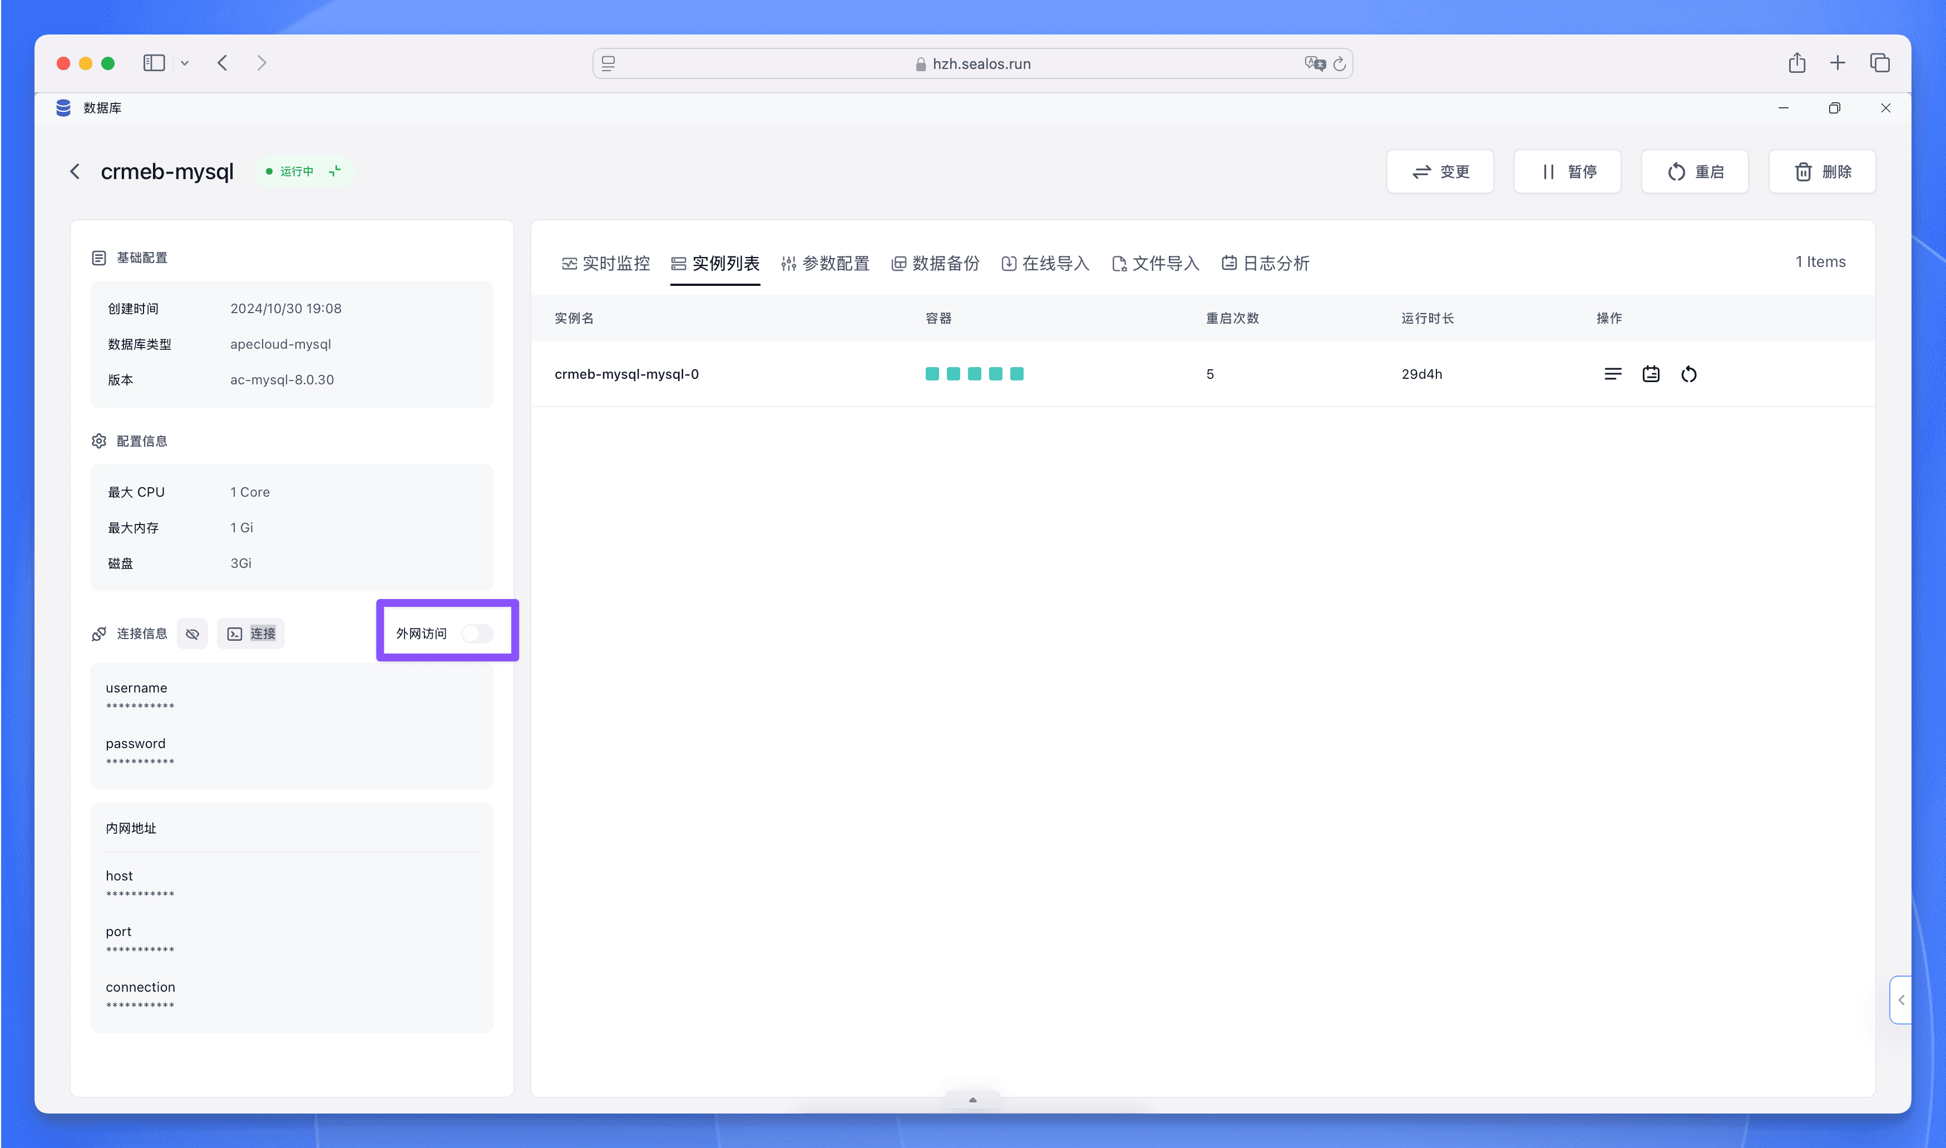This screenshot has height=1148, width=1946.
Task: Click the status transition icon beside 运行中
Action: 335,171
